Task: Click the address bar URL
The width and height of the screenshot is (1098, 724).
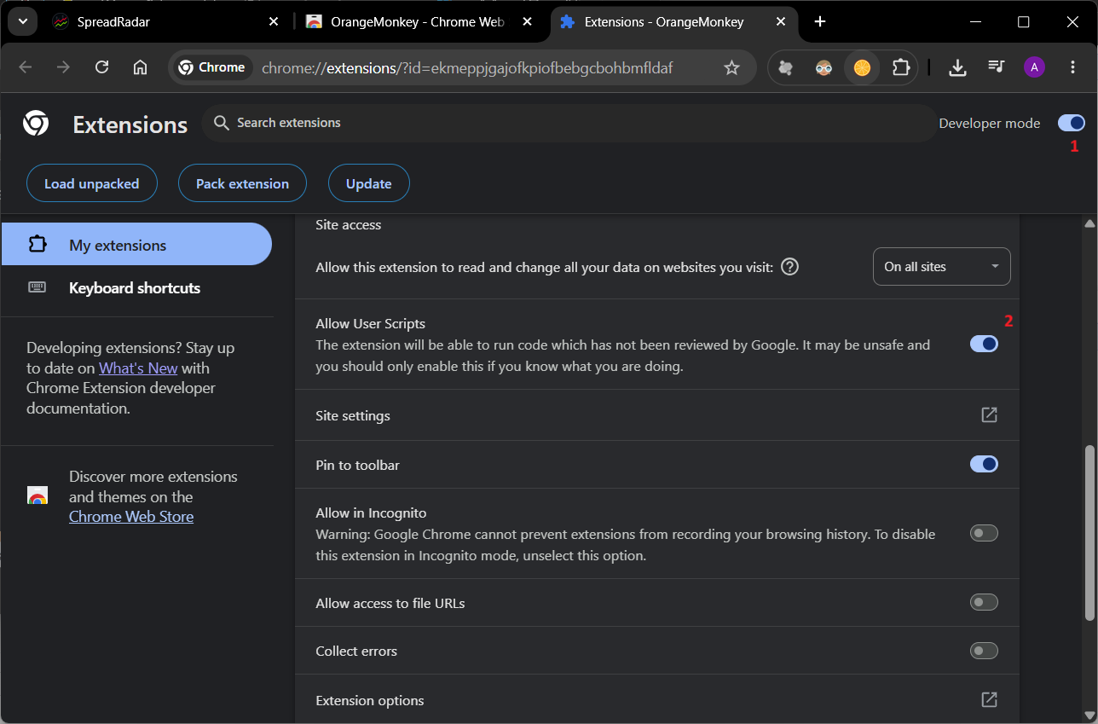Action: [x=467, y=67]
